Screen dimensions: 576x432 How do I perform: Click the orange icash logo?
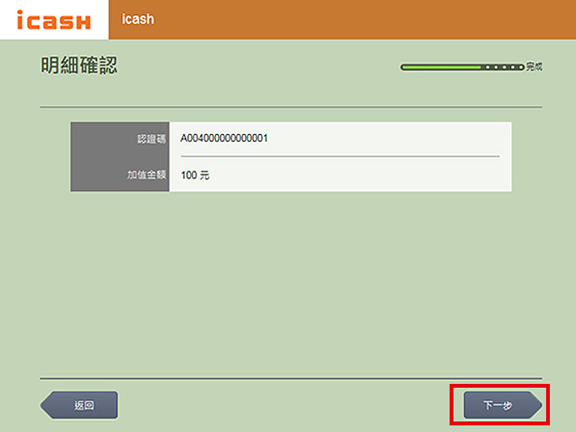pyautogui.click(x=54, y=20)
